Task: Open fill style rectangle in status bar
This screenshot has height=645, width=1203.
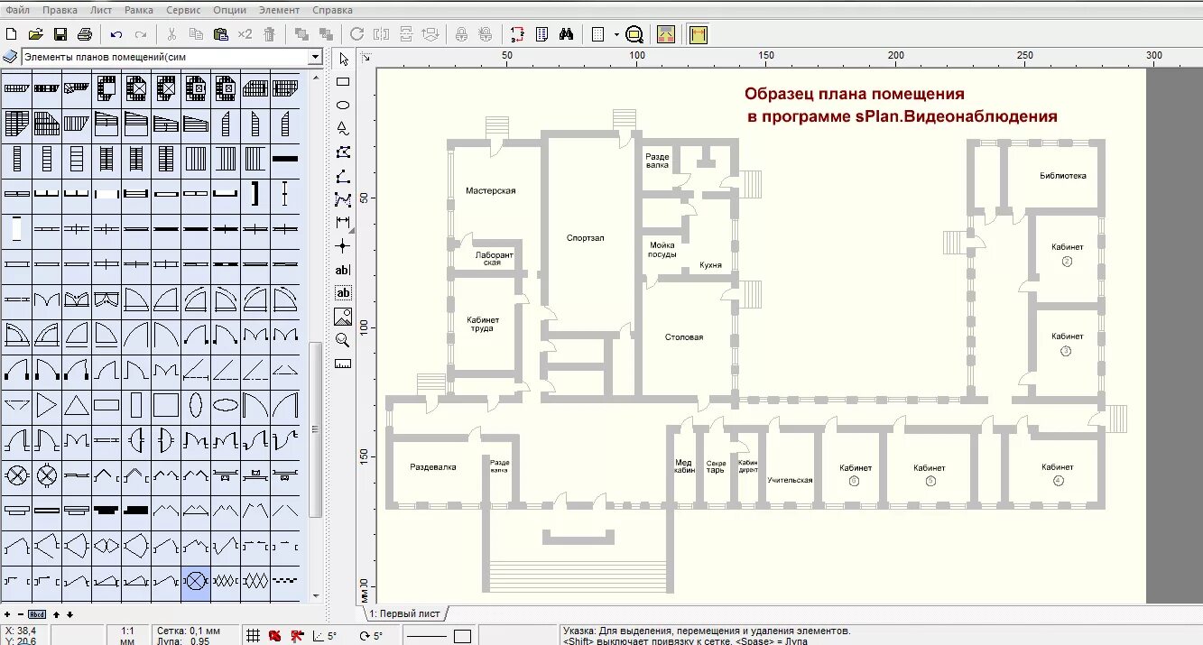Action: tap(462, 636)
